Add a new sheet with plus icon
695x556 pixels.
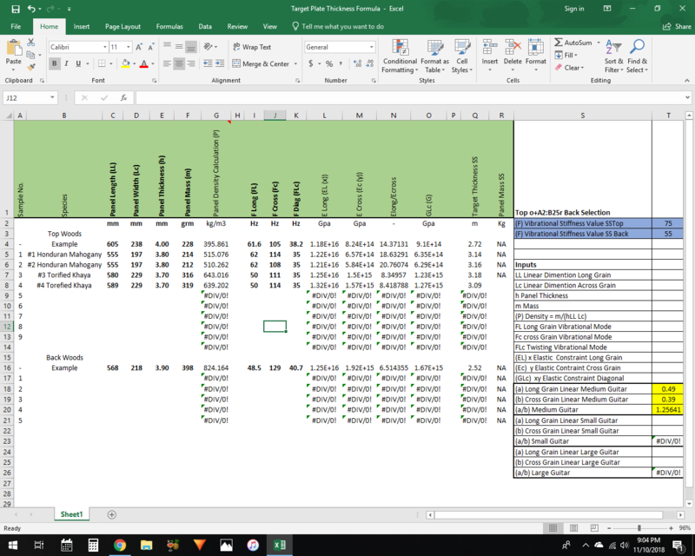112,514
